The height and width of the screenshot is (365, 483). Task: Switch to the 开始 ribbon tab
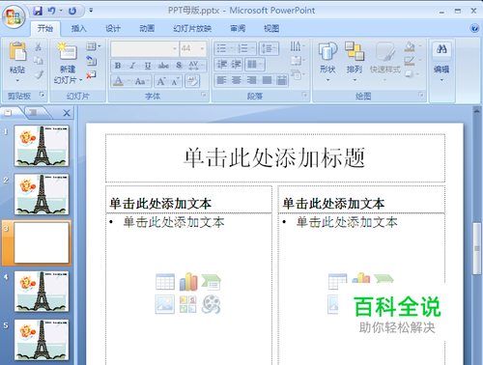pyautogui.click(x=45, y=29)
